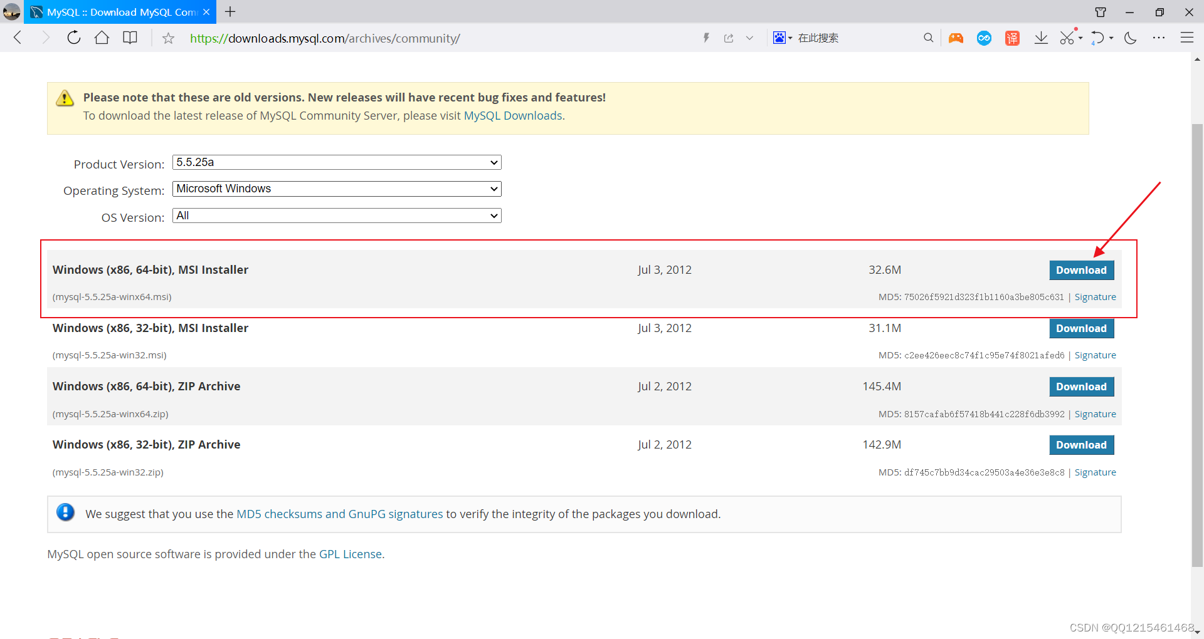Click the game controller extension icon
This screenshot has height=639, width=1204.
pyautogui.click(x=956, y=38)
